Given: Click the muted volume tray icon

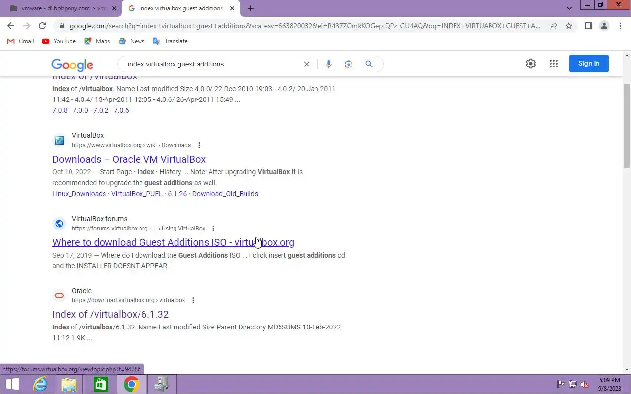Looking at the screenshot, I should click(x=585, y=384).
